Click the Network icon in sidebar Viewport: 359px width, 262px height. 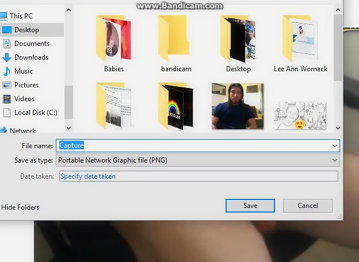pyautogui.click(x=3, y=130)
